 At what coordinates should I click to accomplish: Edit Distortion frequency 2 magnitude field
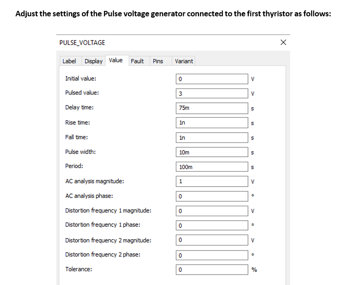(212, 241)
